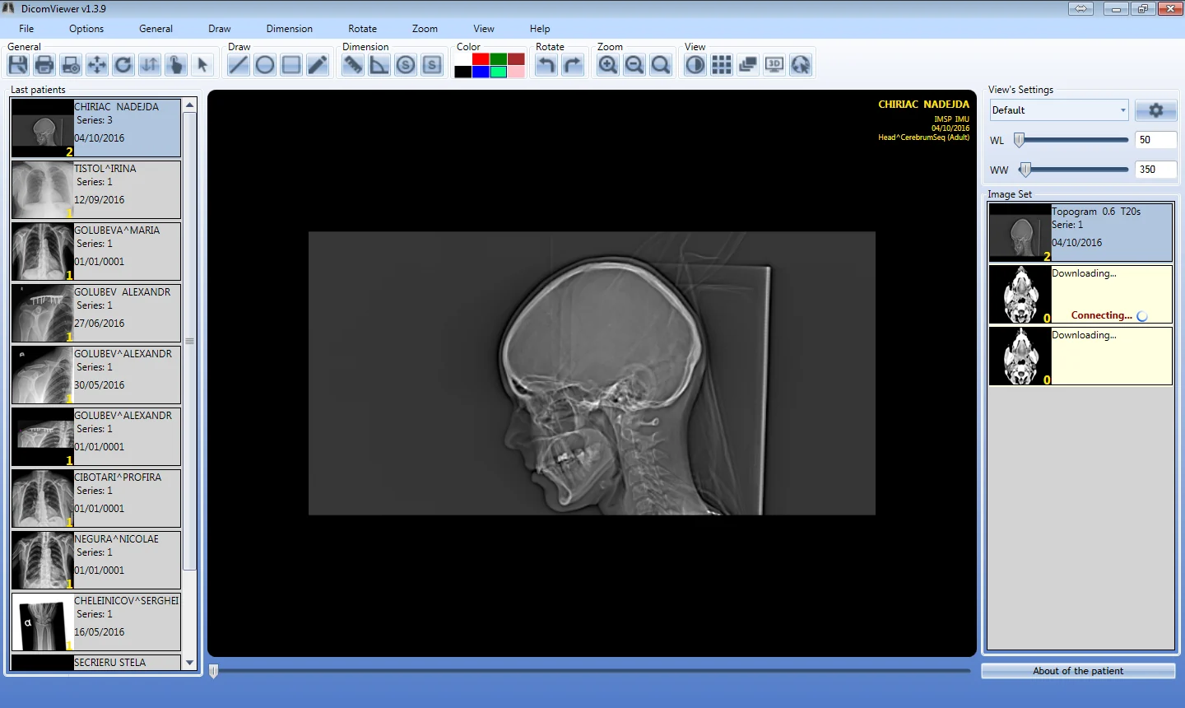Select the Rectangle draw tool

click(291, 65)
